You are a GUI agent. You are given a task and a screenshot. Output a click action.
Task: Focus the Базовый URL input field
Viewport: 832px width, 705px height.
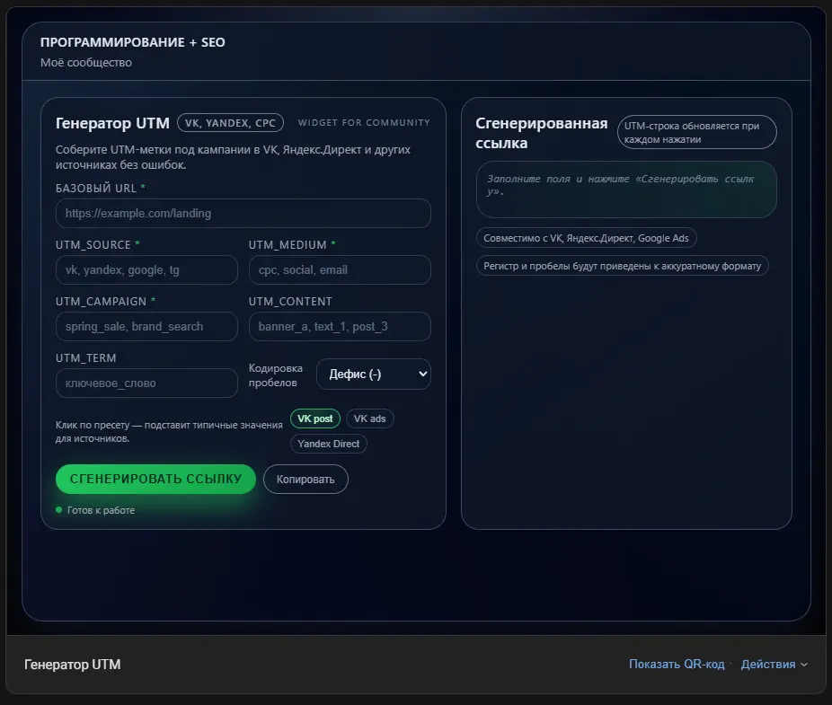(243, 214)
